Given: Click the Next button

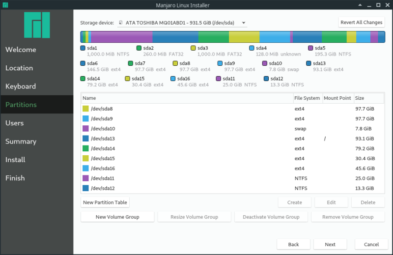Looking at the screenshot, I should 330,244.
